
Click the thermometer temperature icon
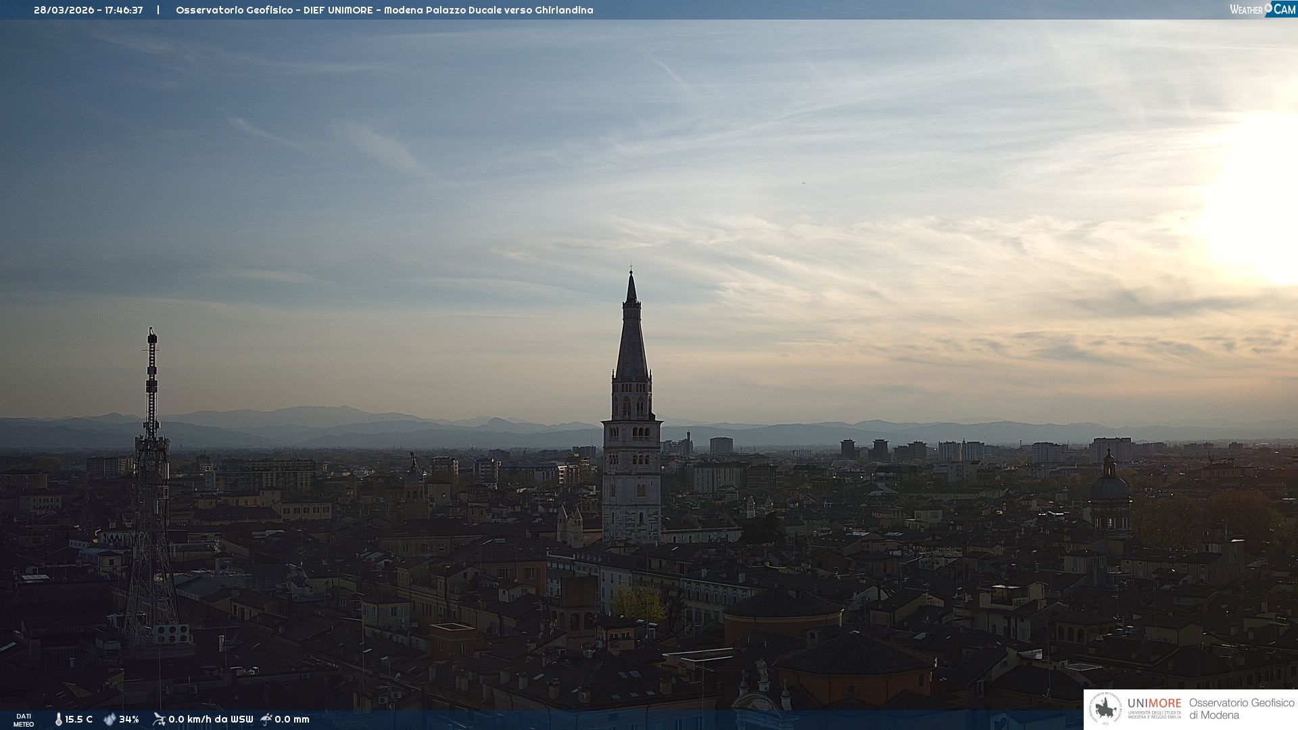(58, 719)
